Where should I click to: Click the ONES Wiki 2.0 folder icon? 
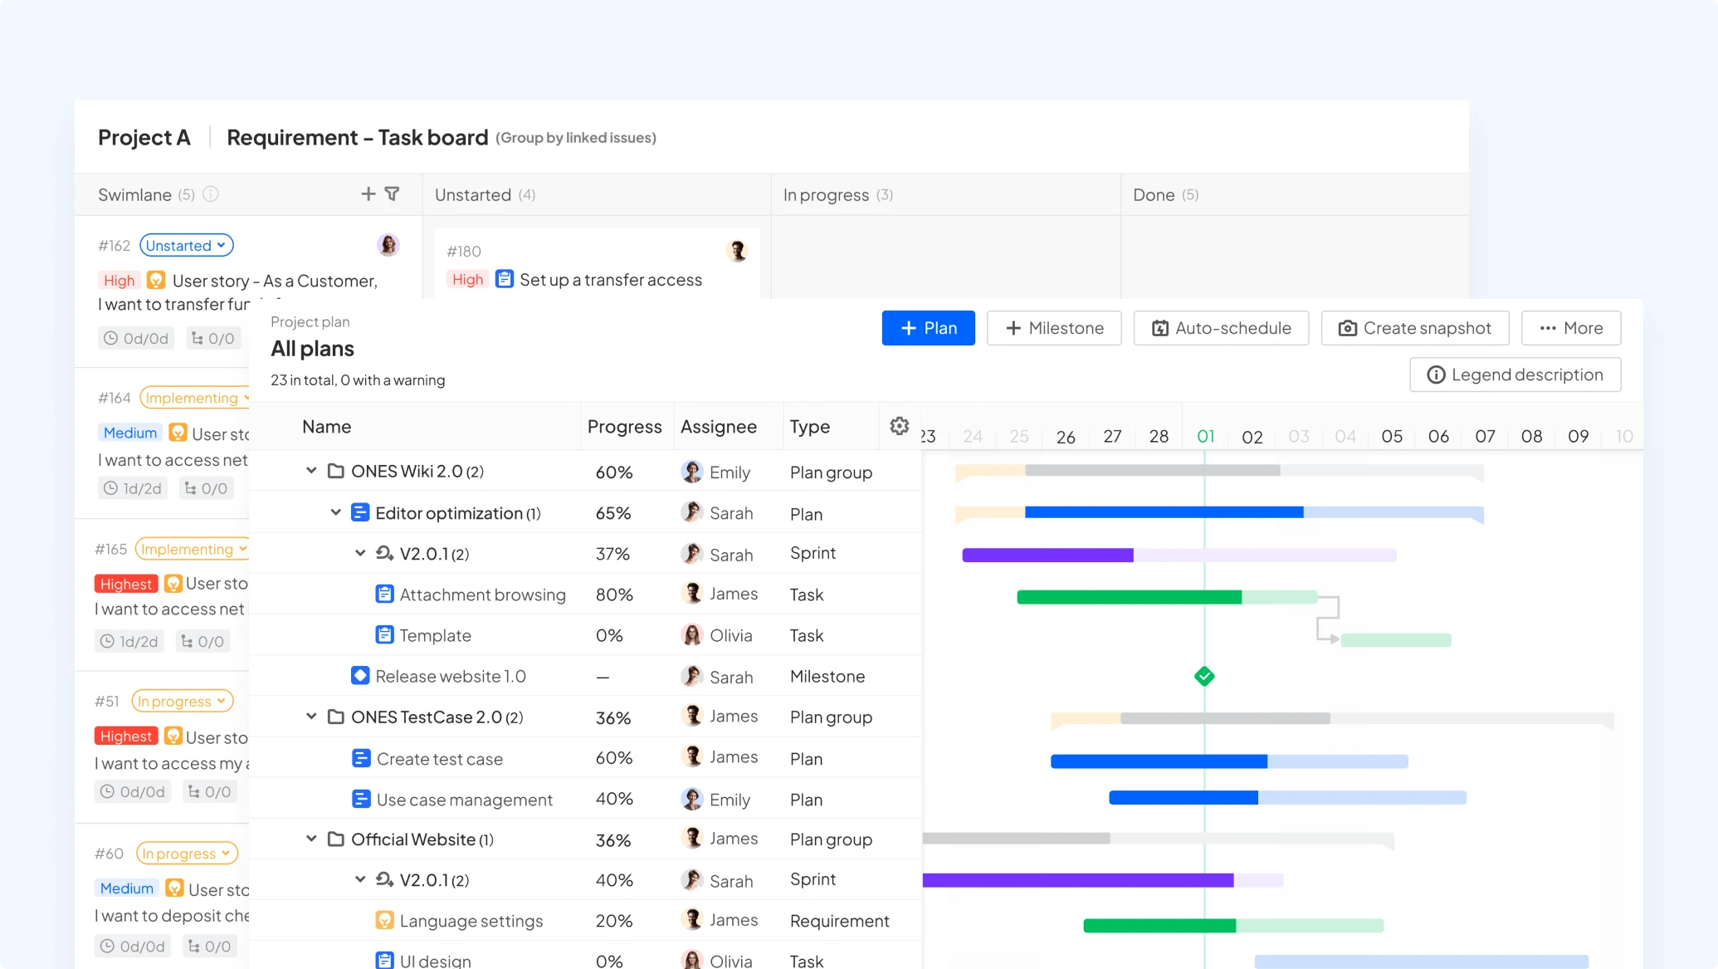(x=335, y=471)
